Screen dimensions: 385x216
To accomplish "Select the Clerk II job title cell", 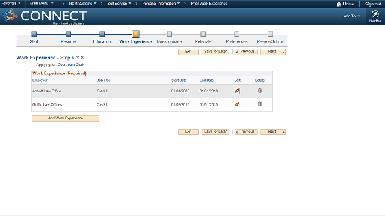I will coord(103,104).
